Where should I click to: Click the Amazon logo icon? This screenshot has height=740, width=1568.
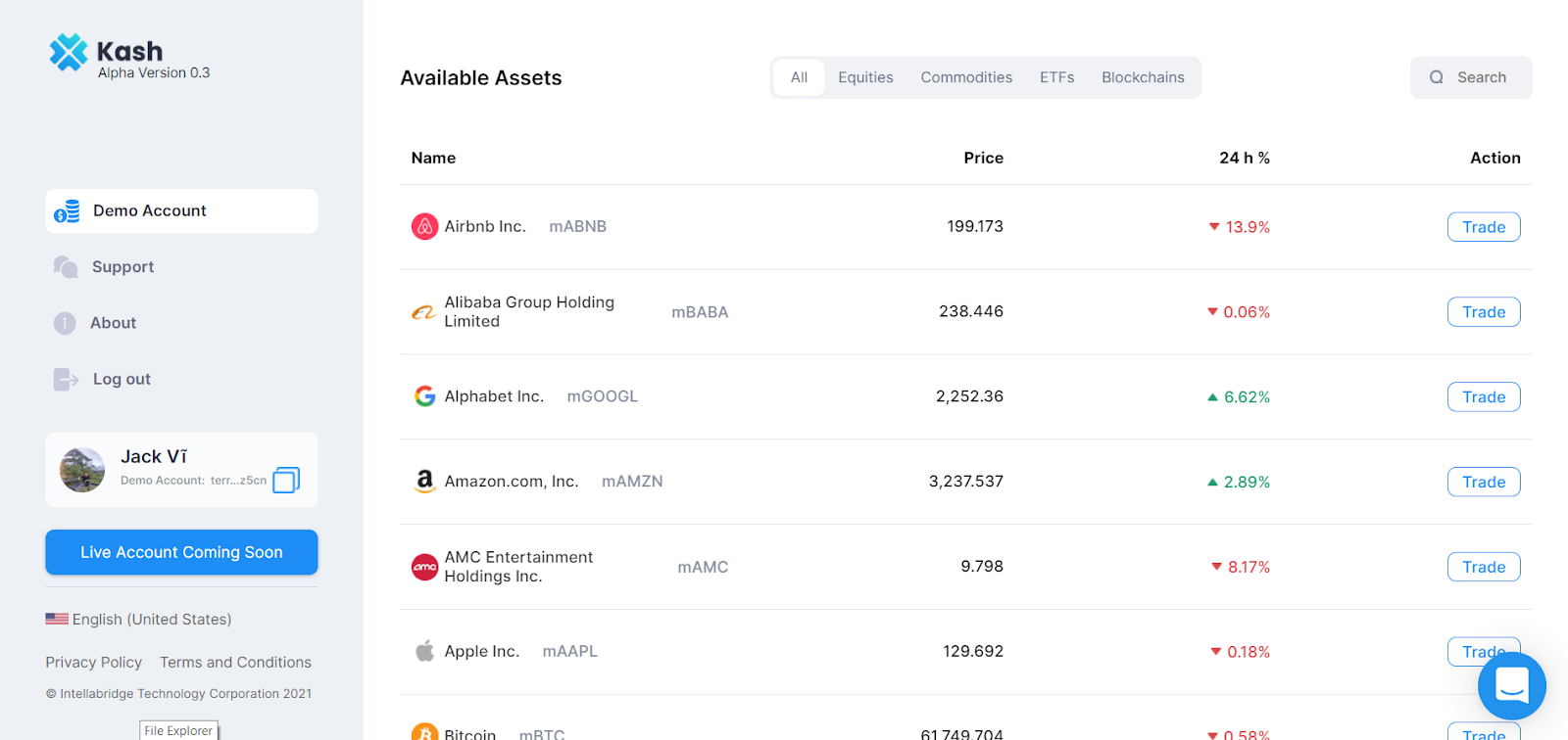(x=424, y=481)
